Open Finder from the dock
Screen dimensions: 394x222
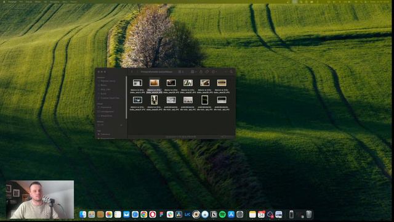click(x=82, y=215)
